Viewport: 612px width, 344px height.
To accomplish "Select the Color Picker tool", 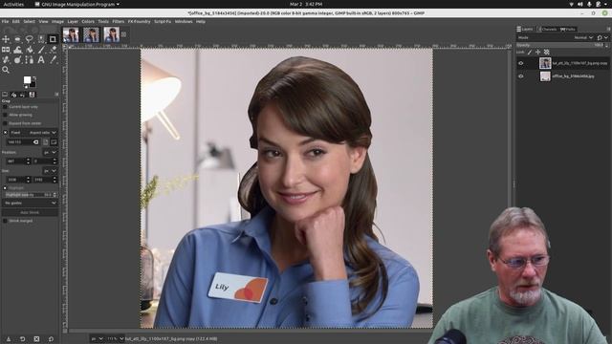I will pyautogui.click(x=53, y=59).
